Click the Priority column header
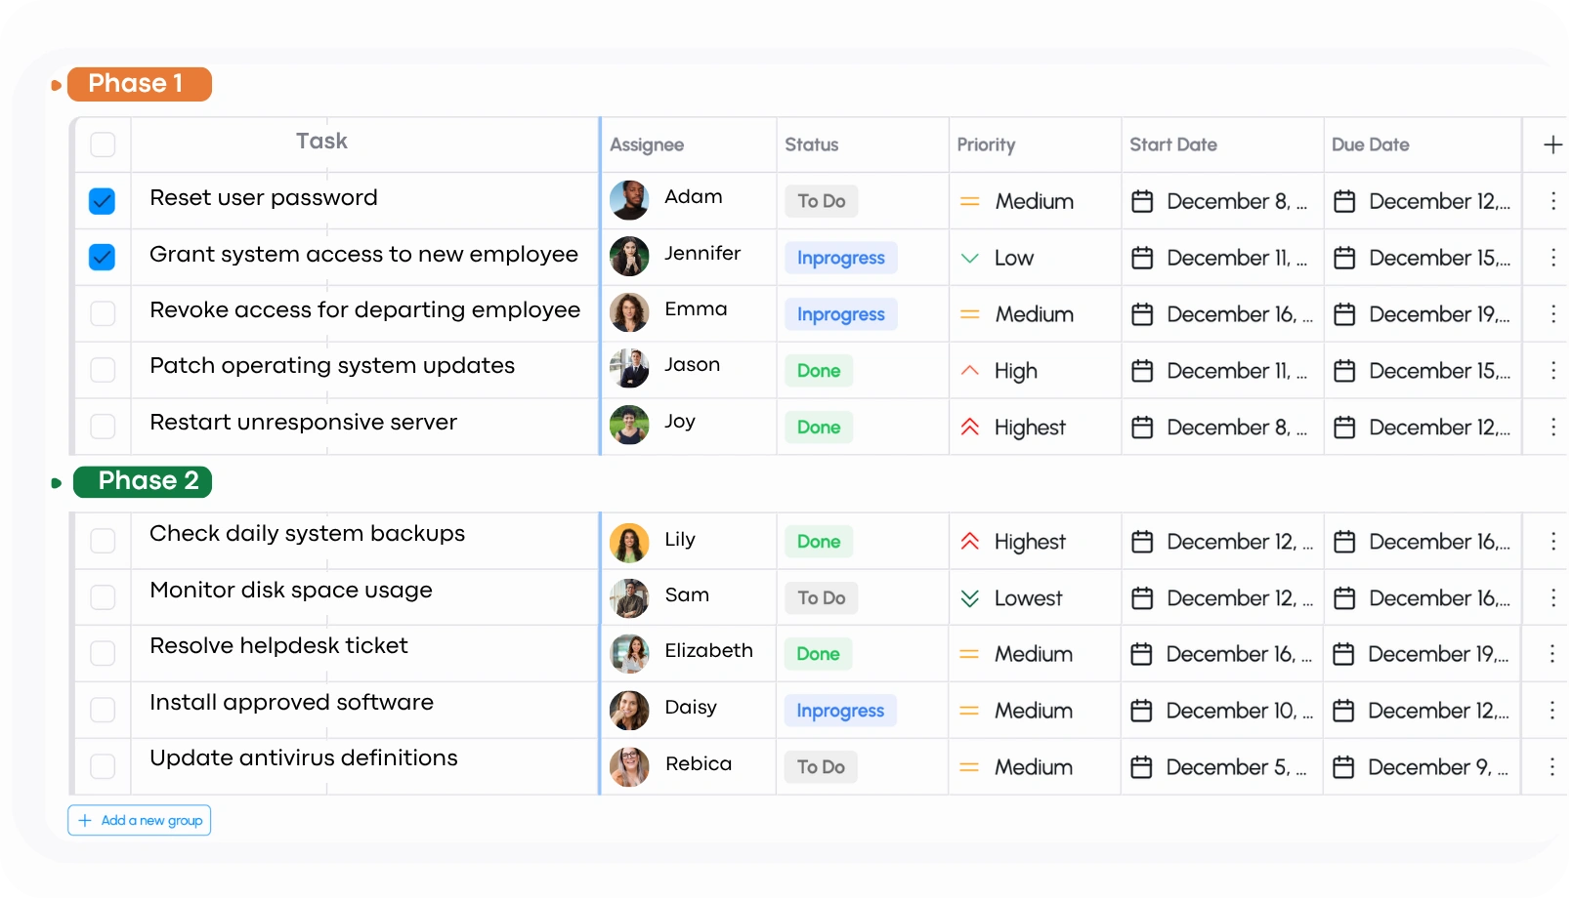The image size is (1572, 900). point(986,144)
